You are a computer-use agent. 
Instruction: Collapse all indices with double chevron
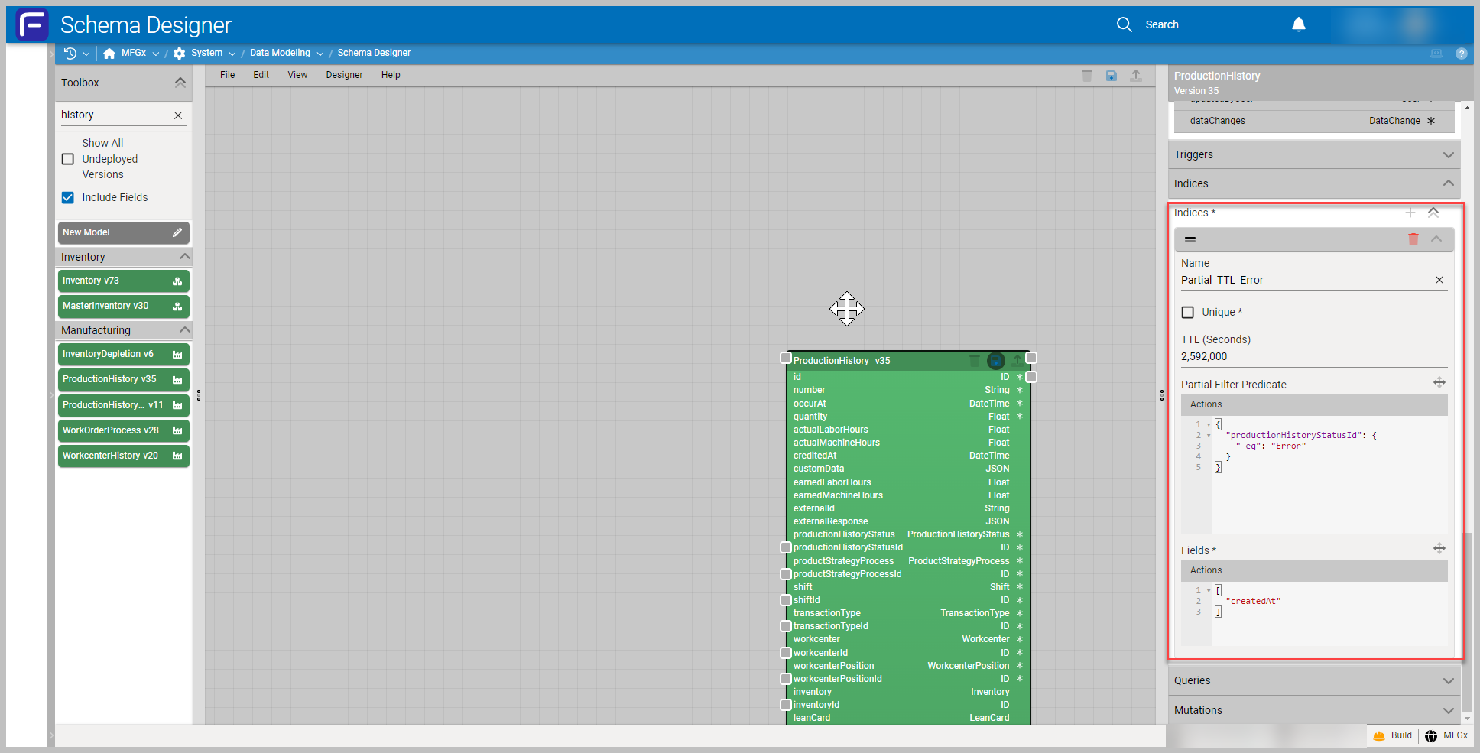[x=1433, y=213]
